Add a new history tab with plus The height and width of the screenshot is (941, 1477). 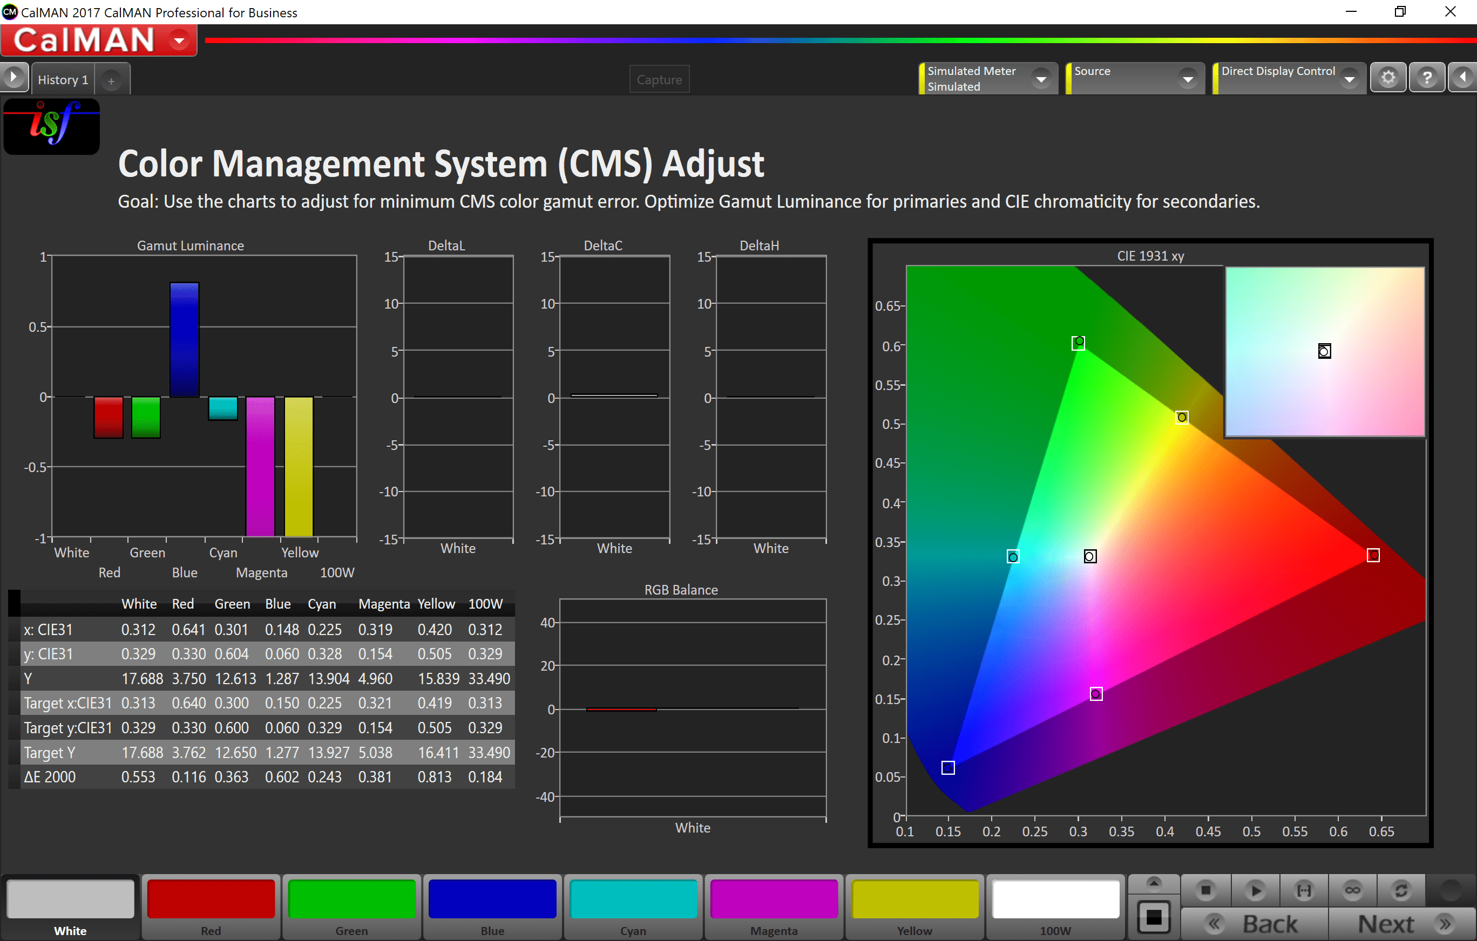(x=111, y=80)
